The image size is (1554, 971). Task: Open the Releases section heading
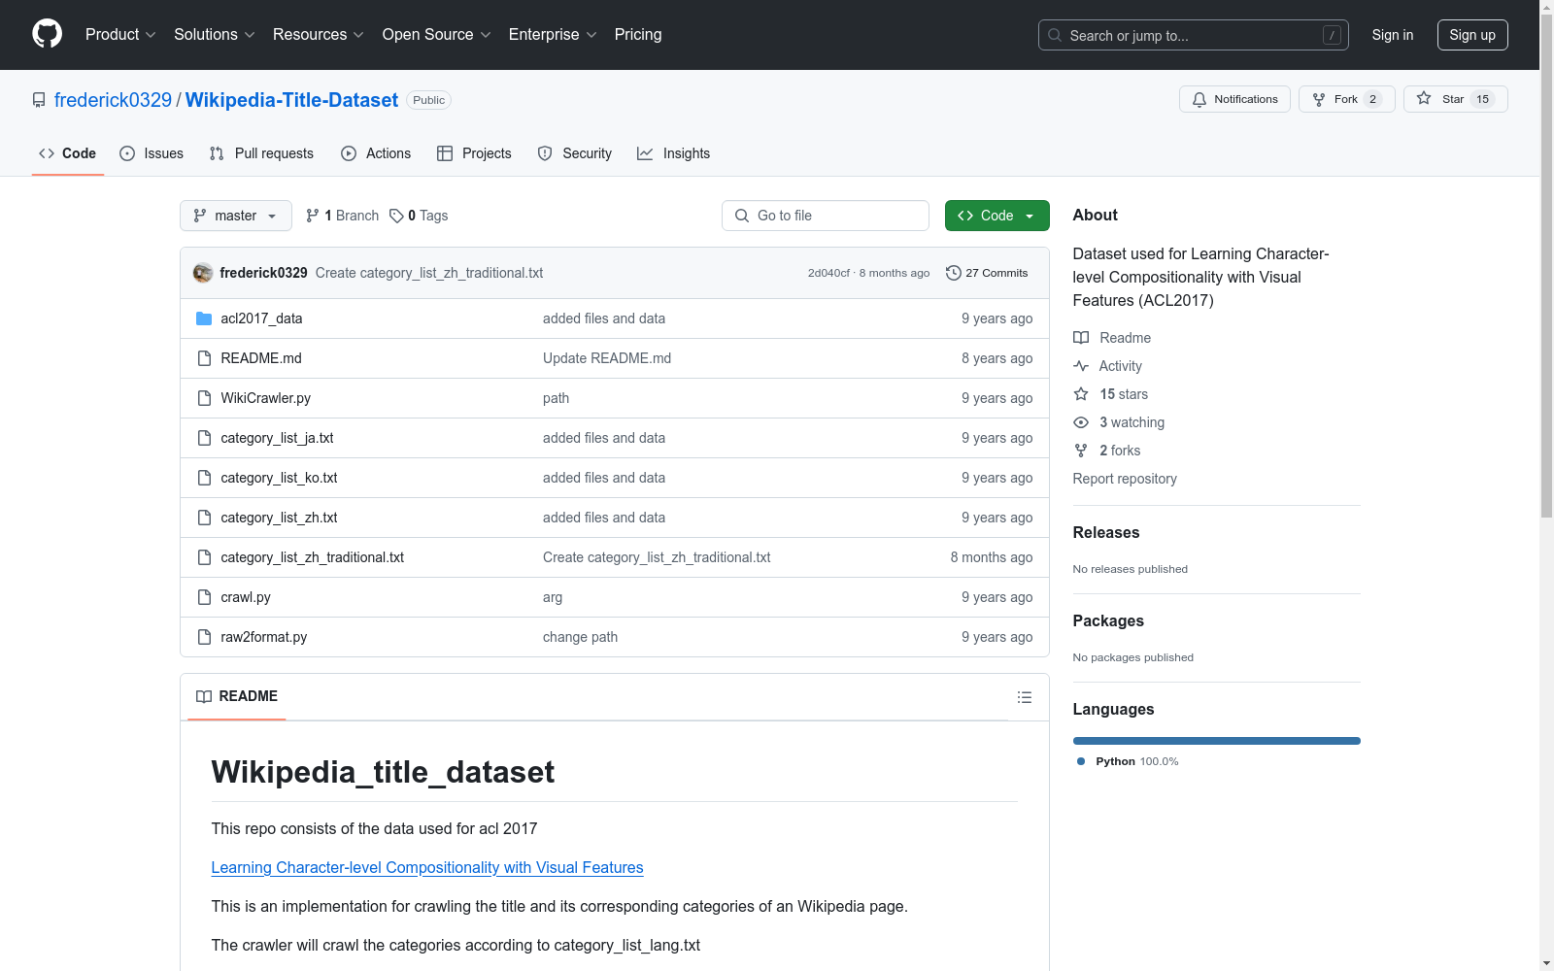click(x=1106, y=532)
